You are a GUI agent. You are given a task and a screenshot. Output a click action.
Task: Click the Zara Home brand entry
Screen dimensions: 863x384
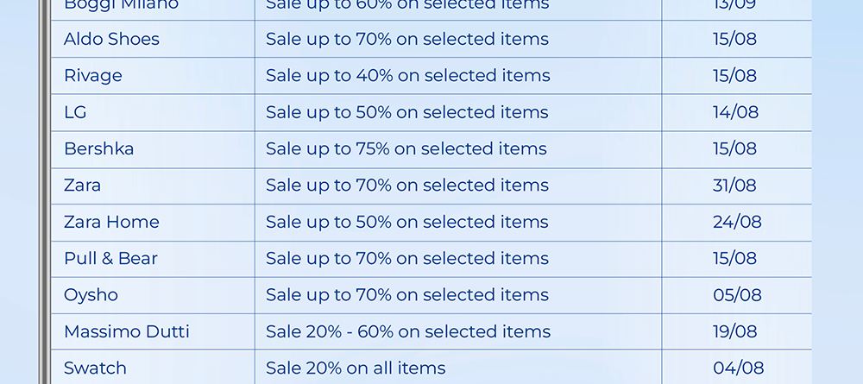[111, 222]
